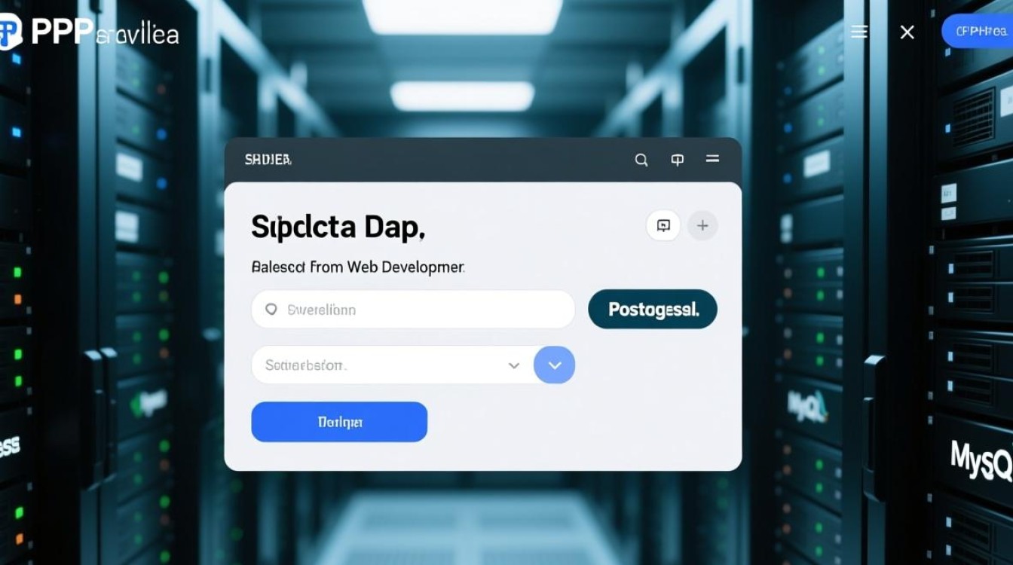Open the two-line menu icon in dialog header
This screenshot has height=565, width=1013.
tap(712, 159)
